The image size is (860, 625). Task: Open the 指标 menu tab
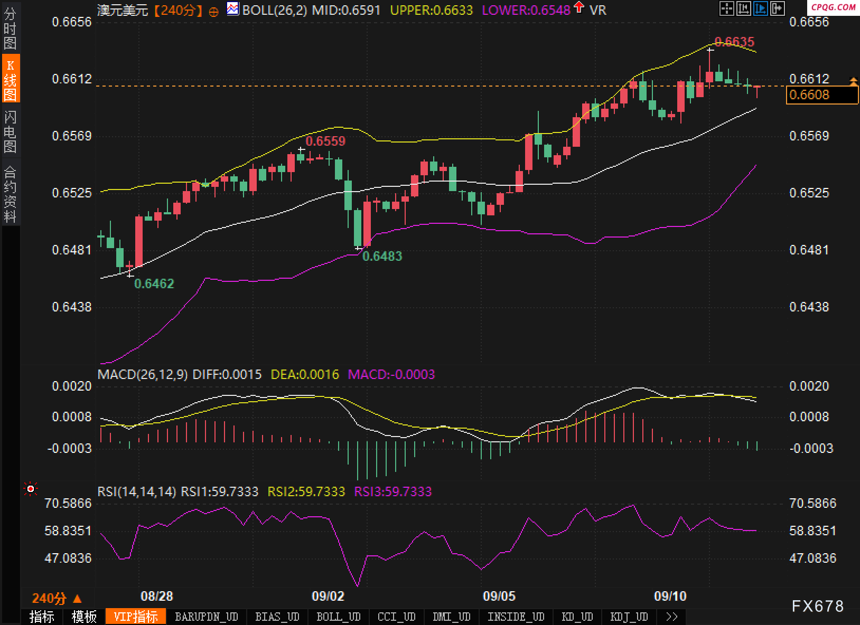tap(42, 617)
